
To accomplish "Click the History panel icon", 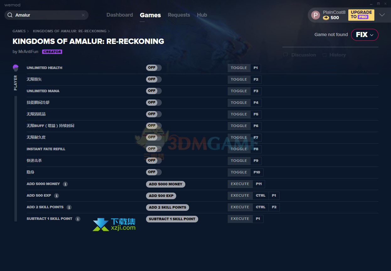I will click(x=324, y=55).
